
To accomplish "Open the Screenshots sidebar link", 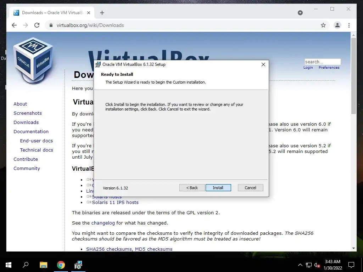I will point(28,113).
